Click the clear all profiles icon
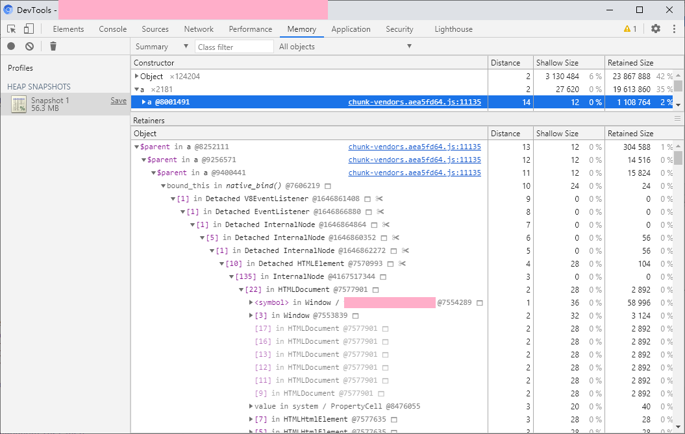 pyautogui.click(x=29, y=47)
